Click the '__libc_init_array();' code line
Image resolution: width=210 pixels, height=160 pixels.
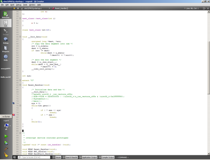coord(43,69)
